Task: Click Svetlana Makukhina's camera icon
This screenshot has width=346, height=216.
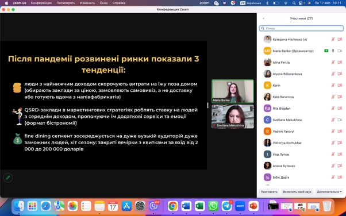Action: click(340, 120)
